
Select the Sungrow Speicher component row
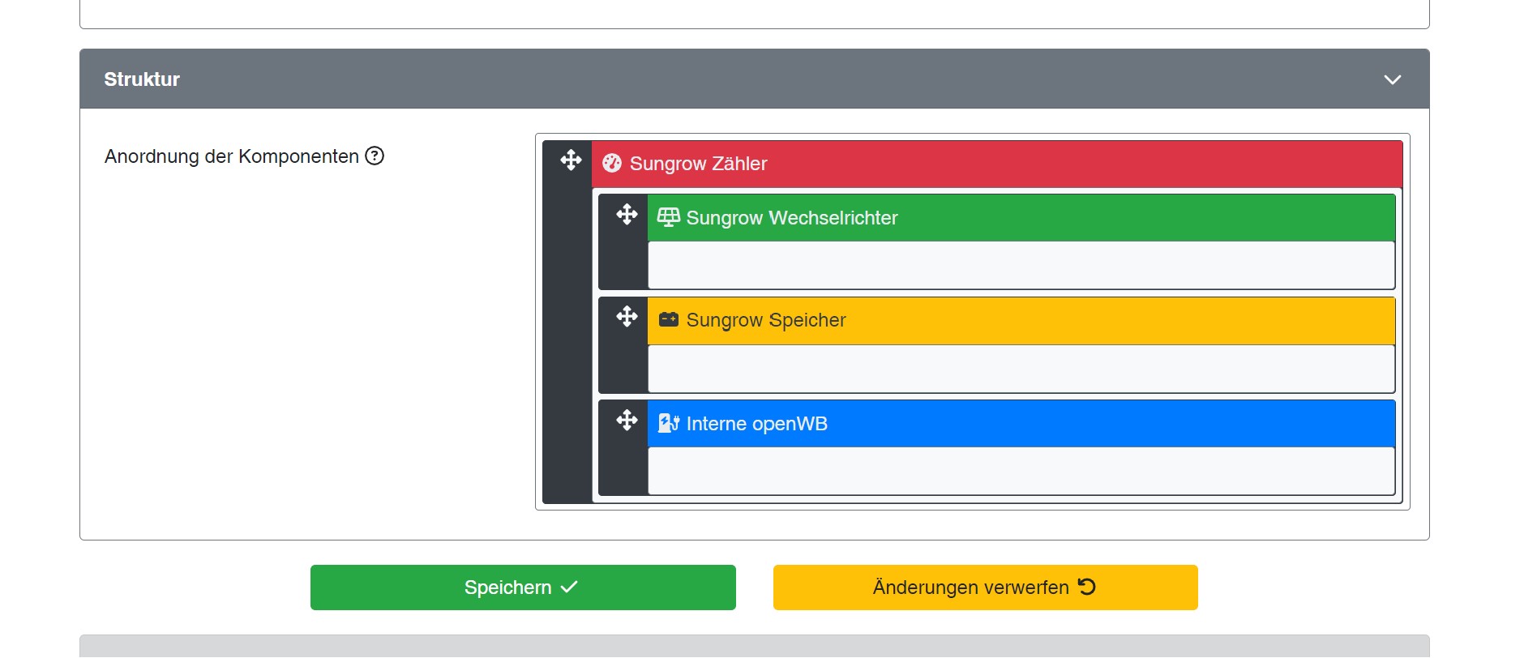(x=1021, y=321)
